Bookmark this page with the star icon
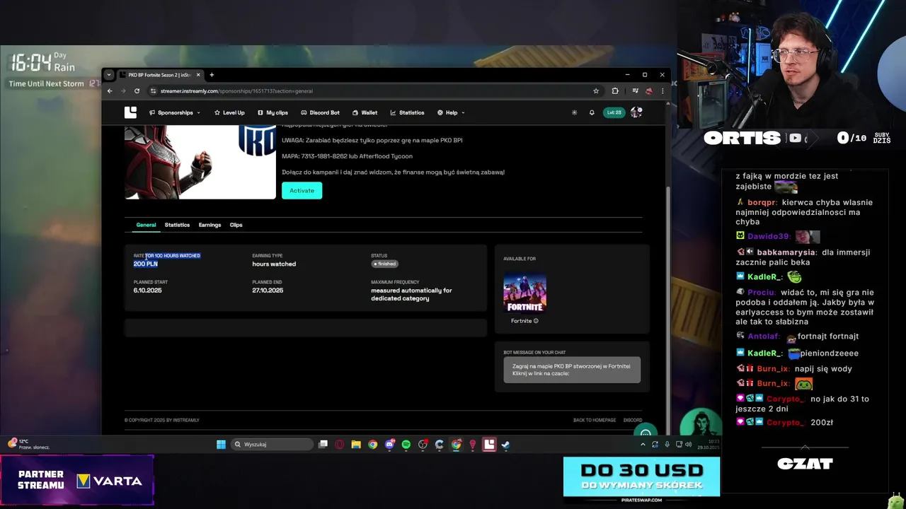 (x=596, y=90)
